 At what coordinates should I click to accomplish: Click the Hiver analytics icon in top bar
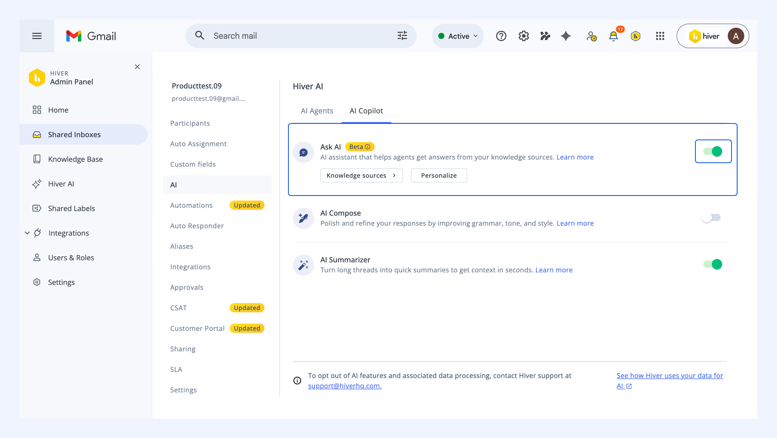tap(545, 36)
